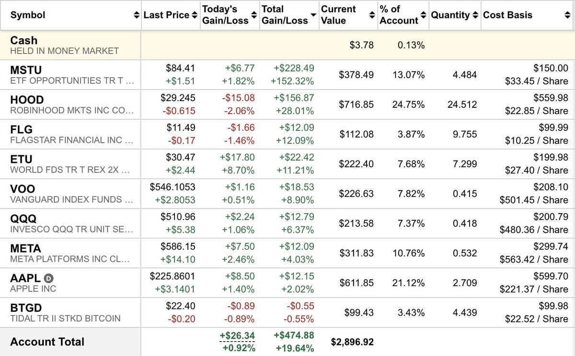Screen dimensions: 575x356
Task: Open the AAPL symbol link
Action: 25,277
